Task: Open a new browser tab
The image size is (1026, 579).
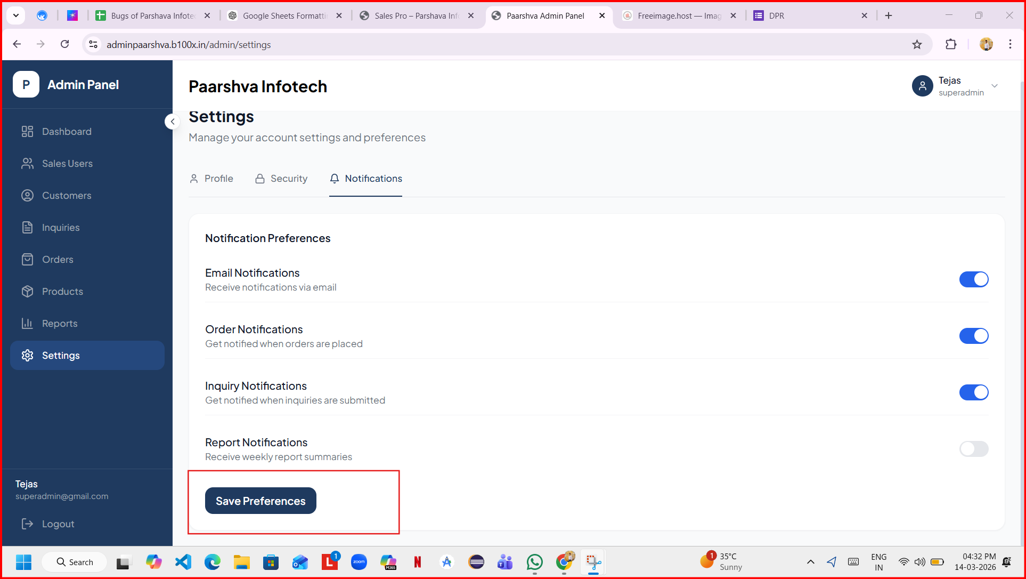Action: click(889, 16)
